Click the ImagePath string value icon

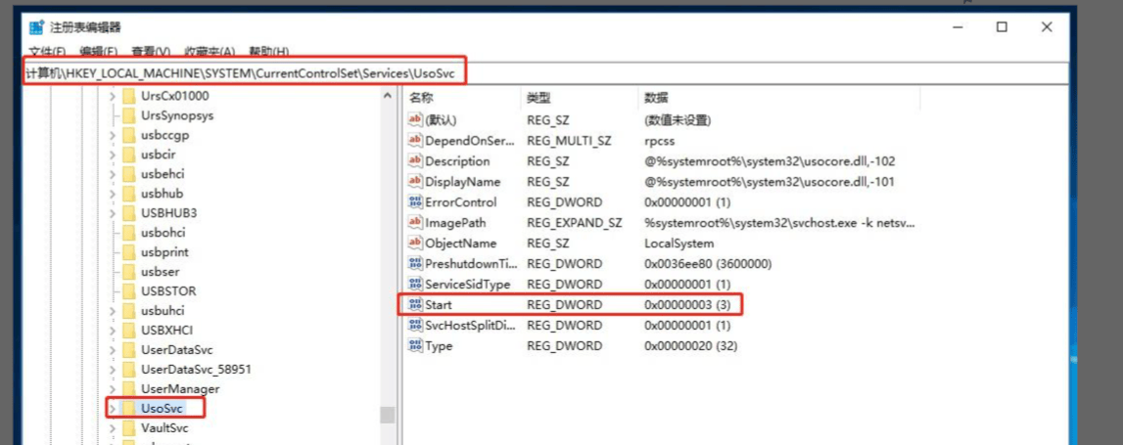pos(414,223)
